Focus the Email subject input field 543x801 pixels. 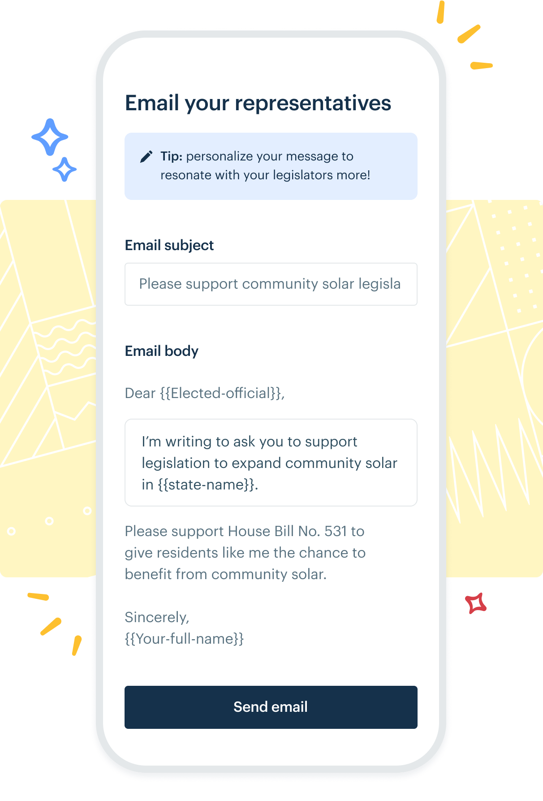(271, 284)
